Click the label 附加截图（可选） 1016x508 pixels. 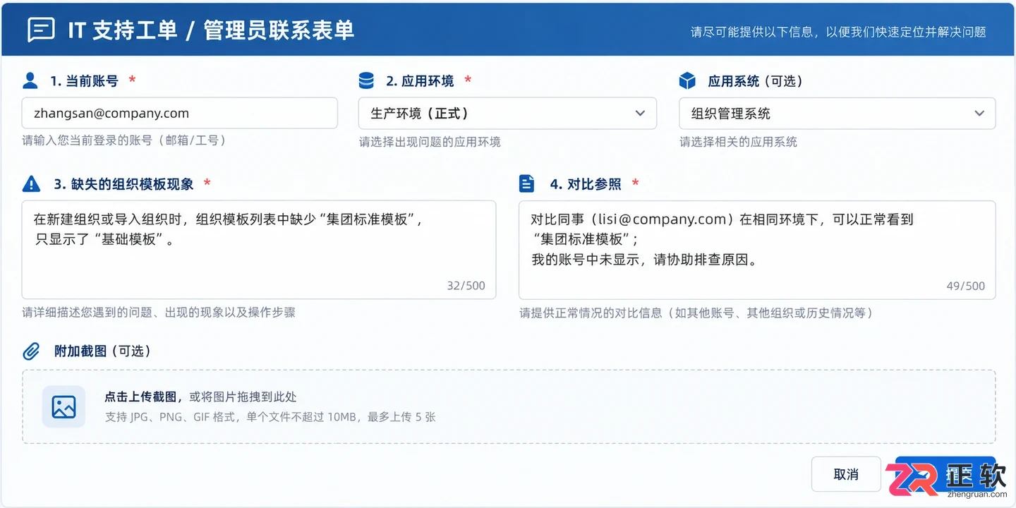(102, 351)
